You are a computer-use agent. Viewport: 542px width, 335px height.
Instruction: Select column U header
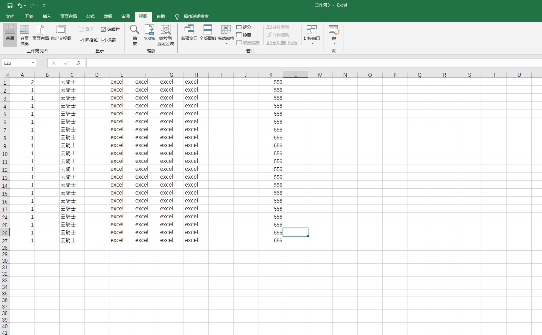pos(519,75)
